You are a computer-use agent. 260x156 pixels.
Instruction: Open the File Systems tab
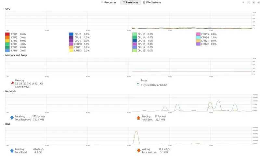152,3
